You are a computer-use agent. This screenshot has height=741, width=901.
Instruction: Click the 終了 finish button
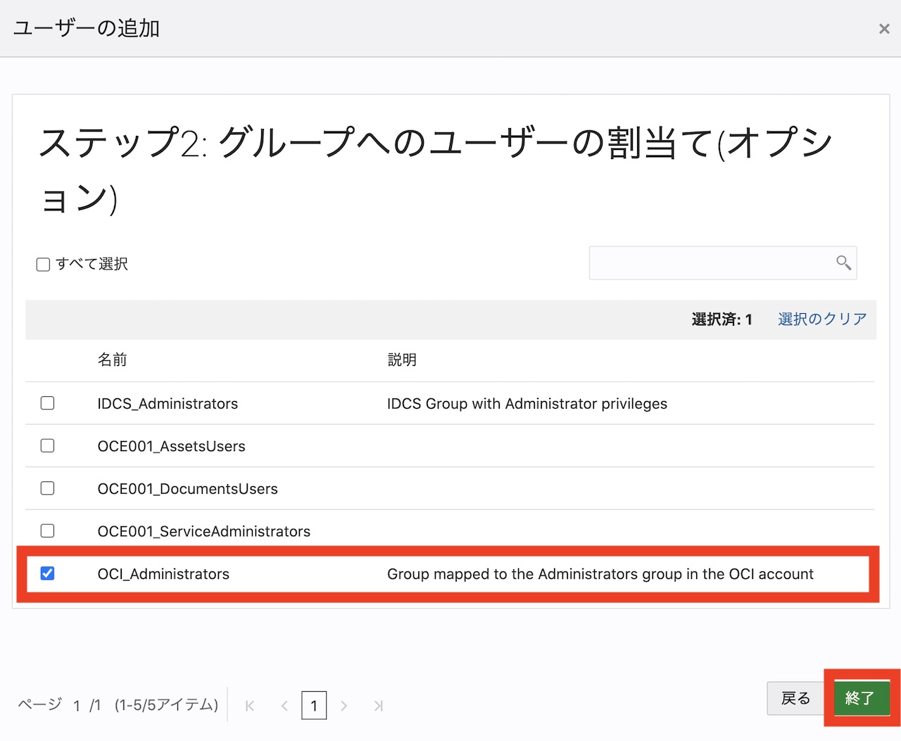[861, 698]
